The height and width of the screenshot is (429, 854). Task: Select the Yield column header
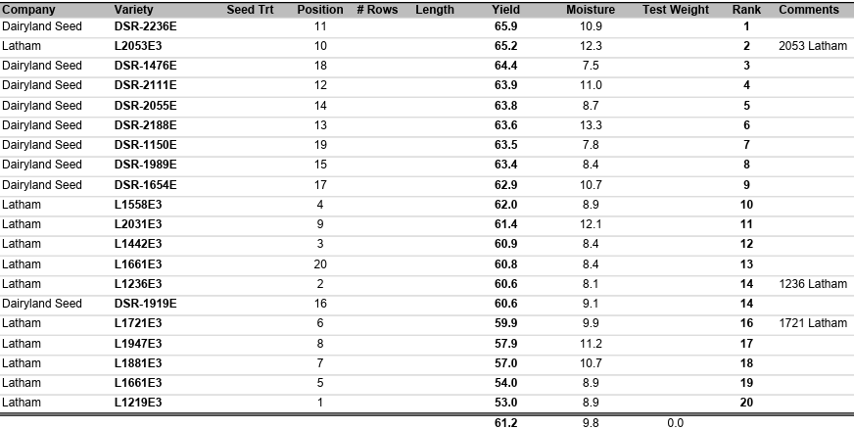[505, 10]
